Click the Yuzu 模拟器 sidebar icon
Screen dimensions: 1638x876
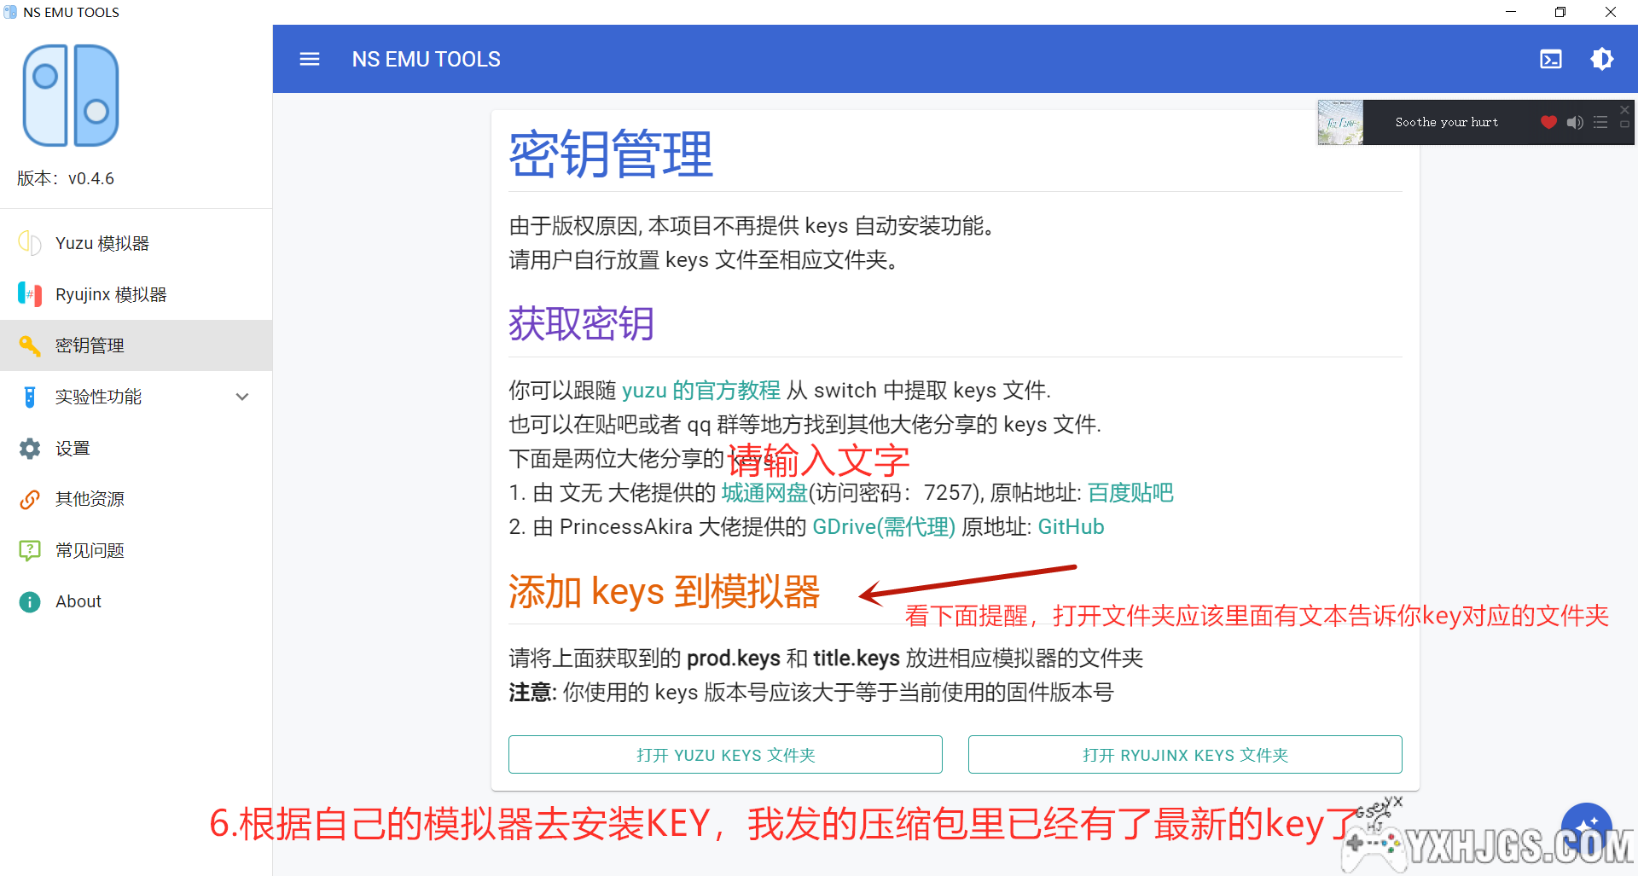point(30,243)
